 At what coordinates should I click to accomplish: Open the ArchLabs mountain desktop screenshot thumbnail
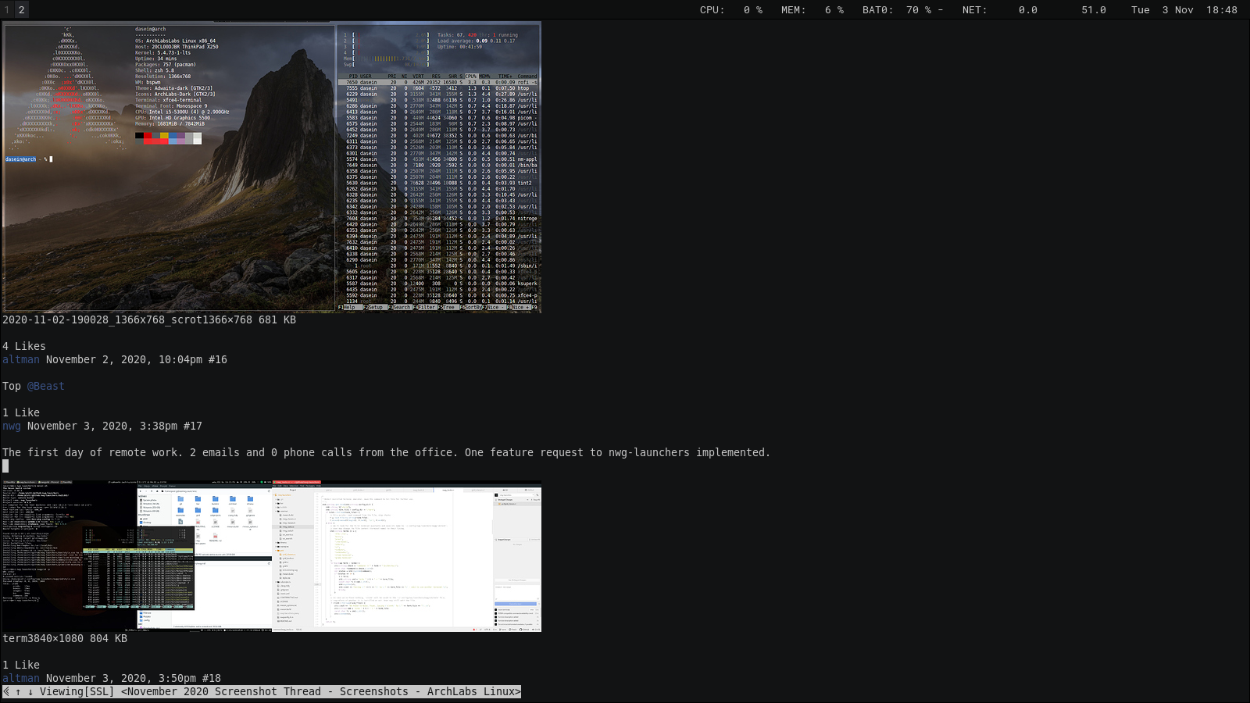tap(272, 167)
